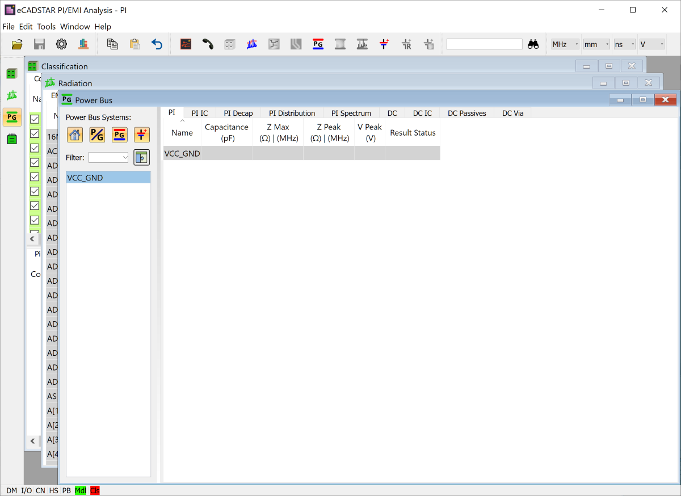Viewport: 681px width, 496px height.
Task: Open the mm length unit dropdown
Action: (596, 44)
